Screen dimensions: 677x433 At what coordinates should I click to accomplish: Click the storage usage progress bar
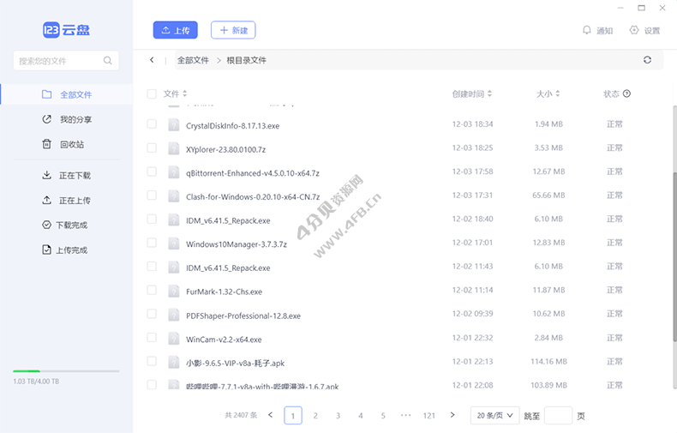pos(66,371)
